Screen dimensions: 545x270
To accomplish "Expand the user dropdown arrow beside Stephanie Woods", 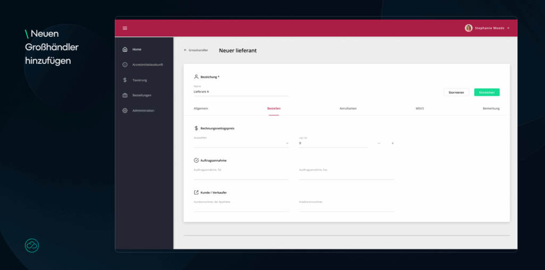I will (x=508, y=28).
